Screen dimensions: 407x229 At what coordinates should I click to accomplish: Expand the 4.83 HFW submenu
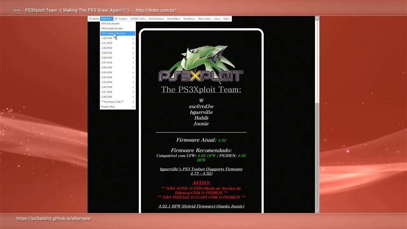(x=118, y=82)
